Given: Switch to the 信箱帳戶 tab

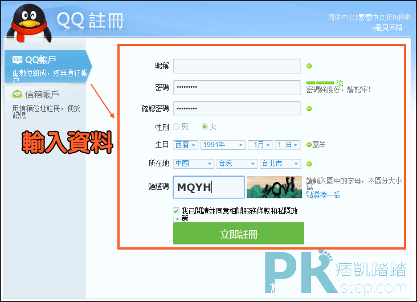Looking at the screenshot, I should coord(44,104).
